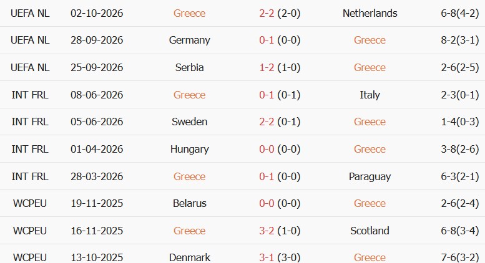Select the Paraguay team name
The width and height of the screenshot is (485, 263).
[x=370, y=176]
